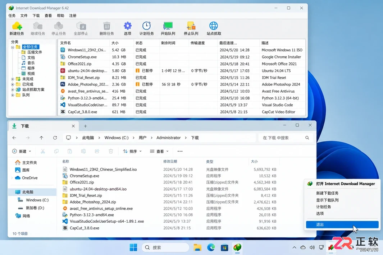This screenshot has height=255, width=383.
Task: Open the see-more ellipsis in Explorer toolbar
Action: (x=180, y=151)
